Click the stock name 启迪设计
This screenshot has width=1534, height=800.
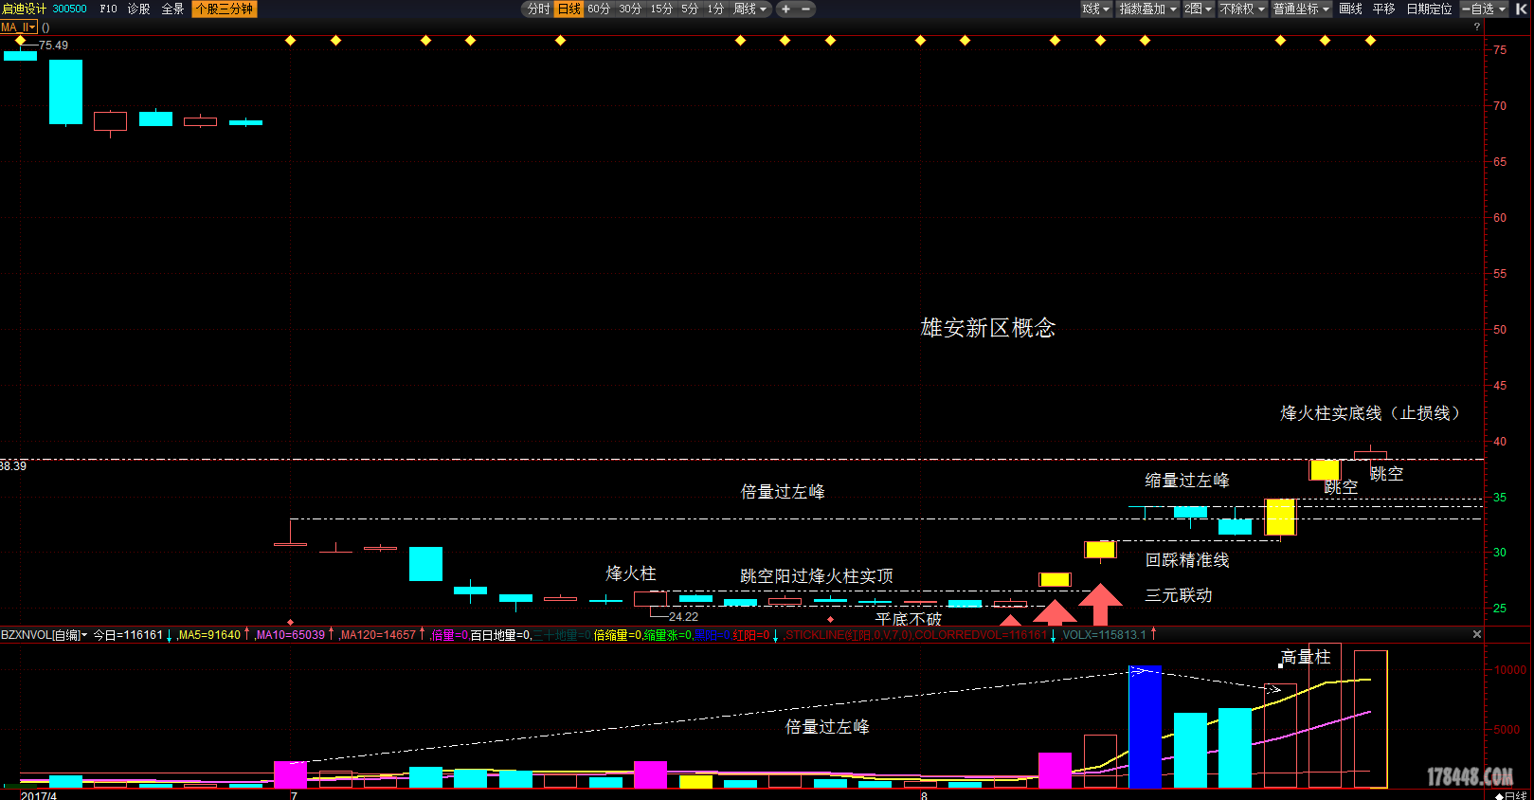(x=24, y=9)
